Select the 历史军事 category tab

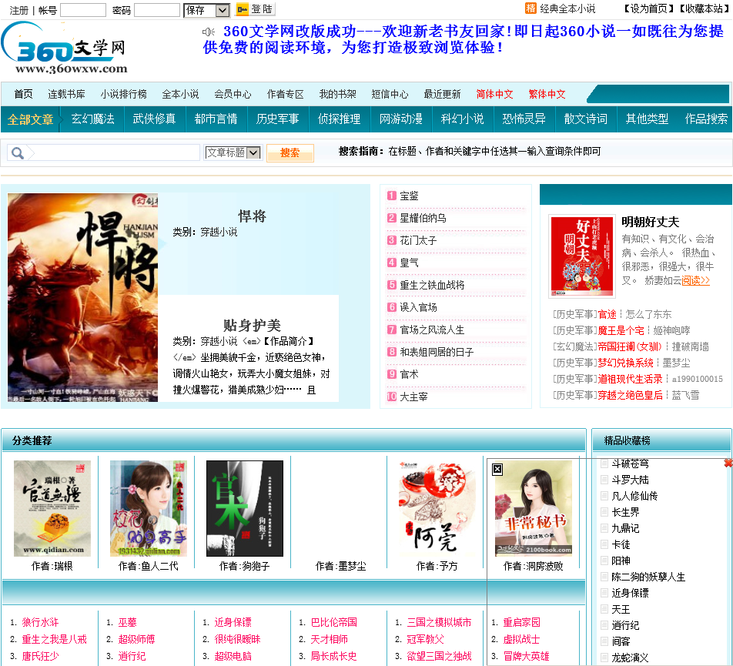(x=278, y=119)
